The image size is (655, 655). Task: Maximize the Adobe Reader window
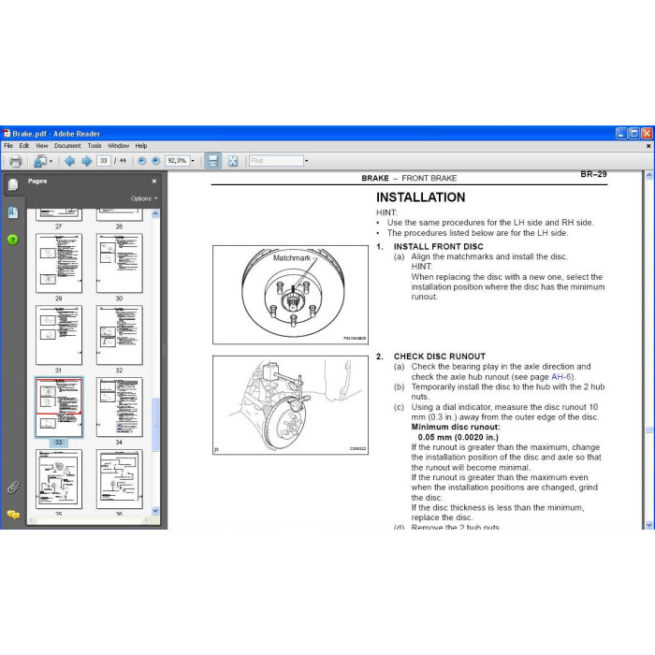click(x=634, y=134)
